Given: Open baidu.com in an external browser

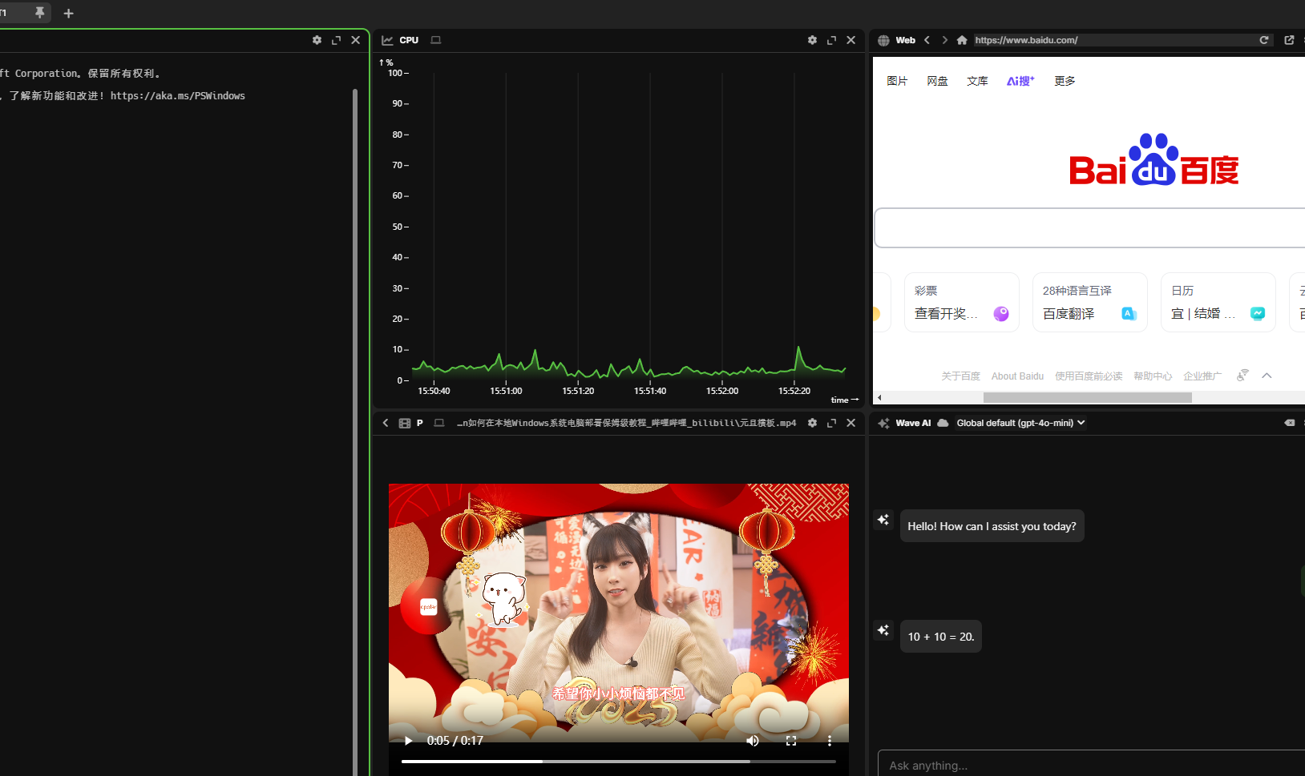Looking at the screenshot, I should pos(1289,39).
